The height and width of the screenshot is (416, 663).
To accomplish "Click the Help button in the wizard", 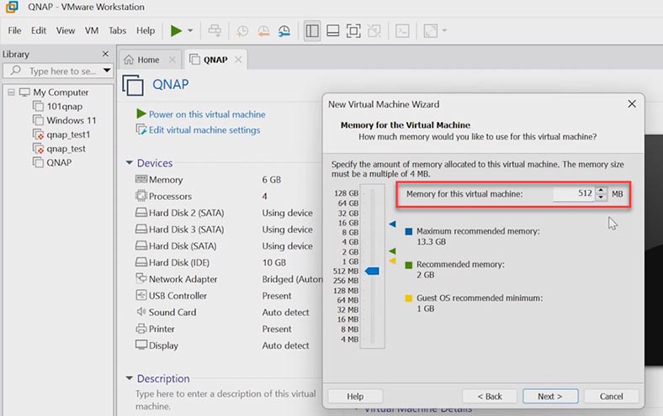I will 355,396.
